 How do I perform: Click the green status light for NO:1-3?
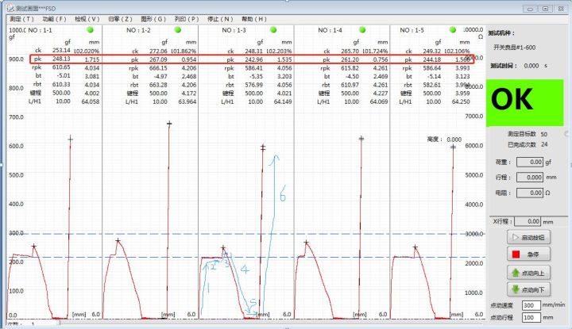[x=274, y=30]
